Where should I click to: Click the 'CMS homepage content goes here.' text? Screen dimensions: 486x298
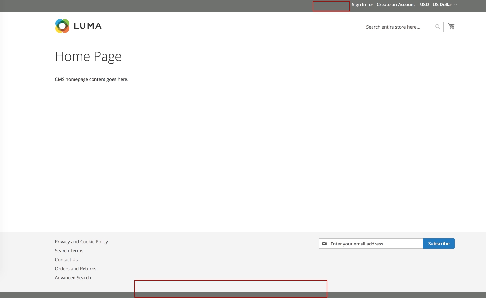coord(92,79)
